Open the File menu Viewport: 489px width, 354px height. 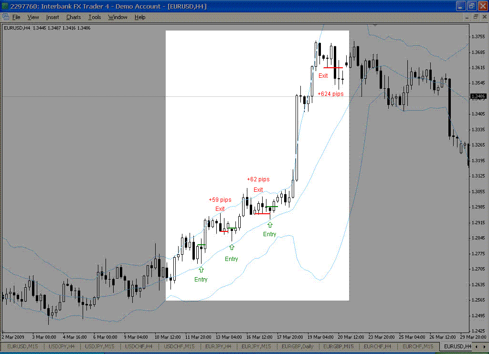click(16, 17)
